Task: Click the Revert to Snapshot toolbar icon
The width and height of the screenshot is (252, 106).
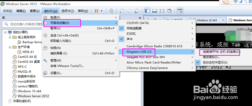Action: 129,11
